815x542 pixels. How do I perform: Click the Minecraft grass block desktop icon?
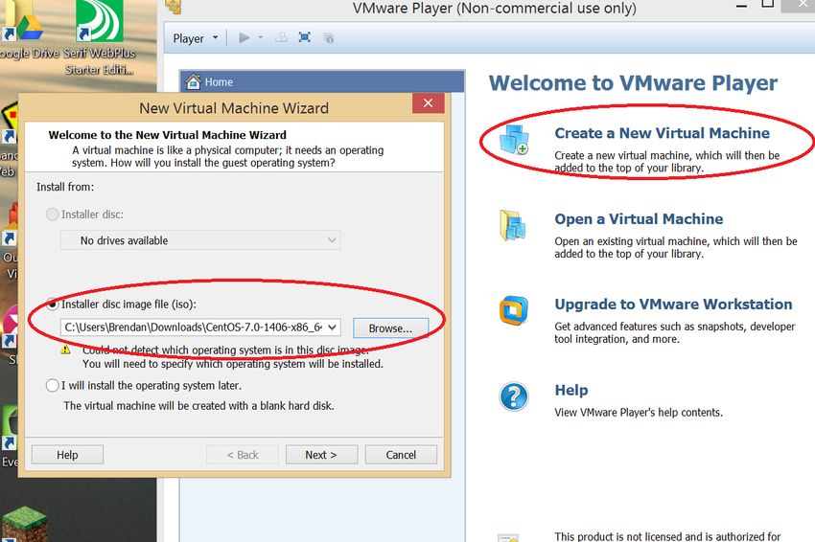(24, 525)
